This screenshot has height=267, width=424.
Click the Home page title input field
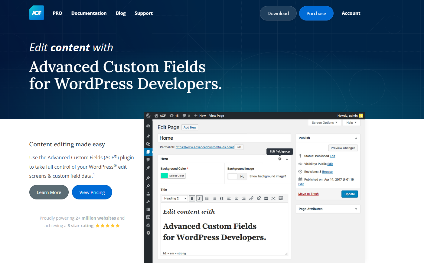point(224,138)
